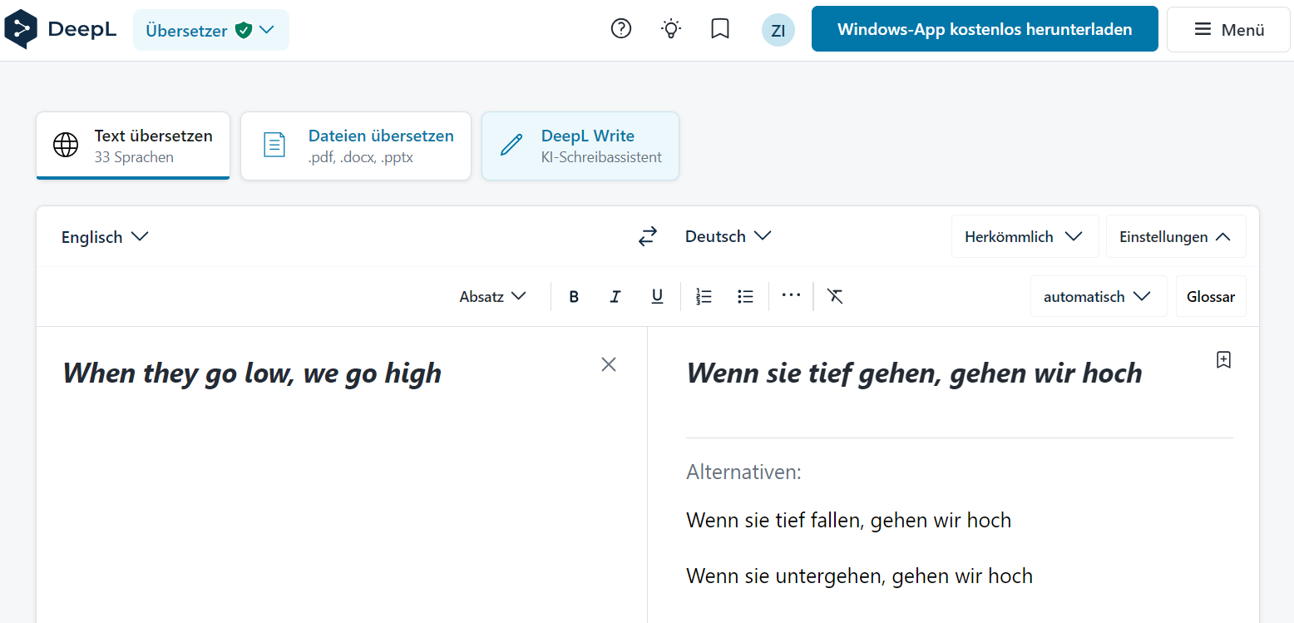The image size is (1294, 623).
Task: Click the green shield icon
Action: point(243,30)
